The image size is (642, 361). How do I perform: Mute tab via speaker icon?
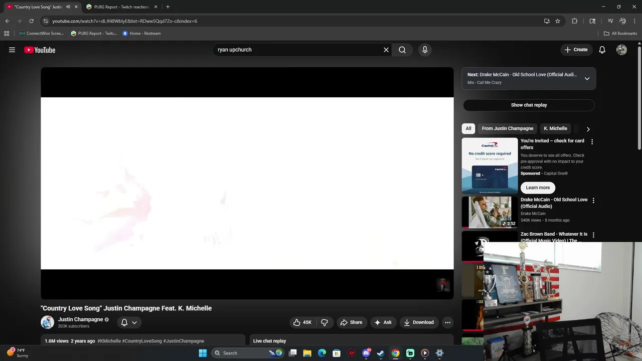click(68, 7)
